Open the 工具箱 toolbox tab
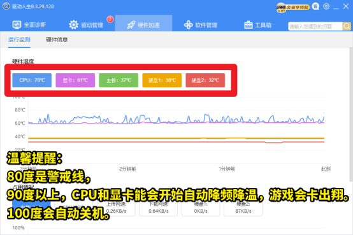 [257, 25]
